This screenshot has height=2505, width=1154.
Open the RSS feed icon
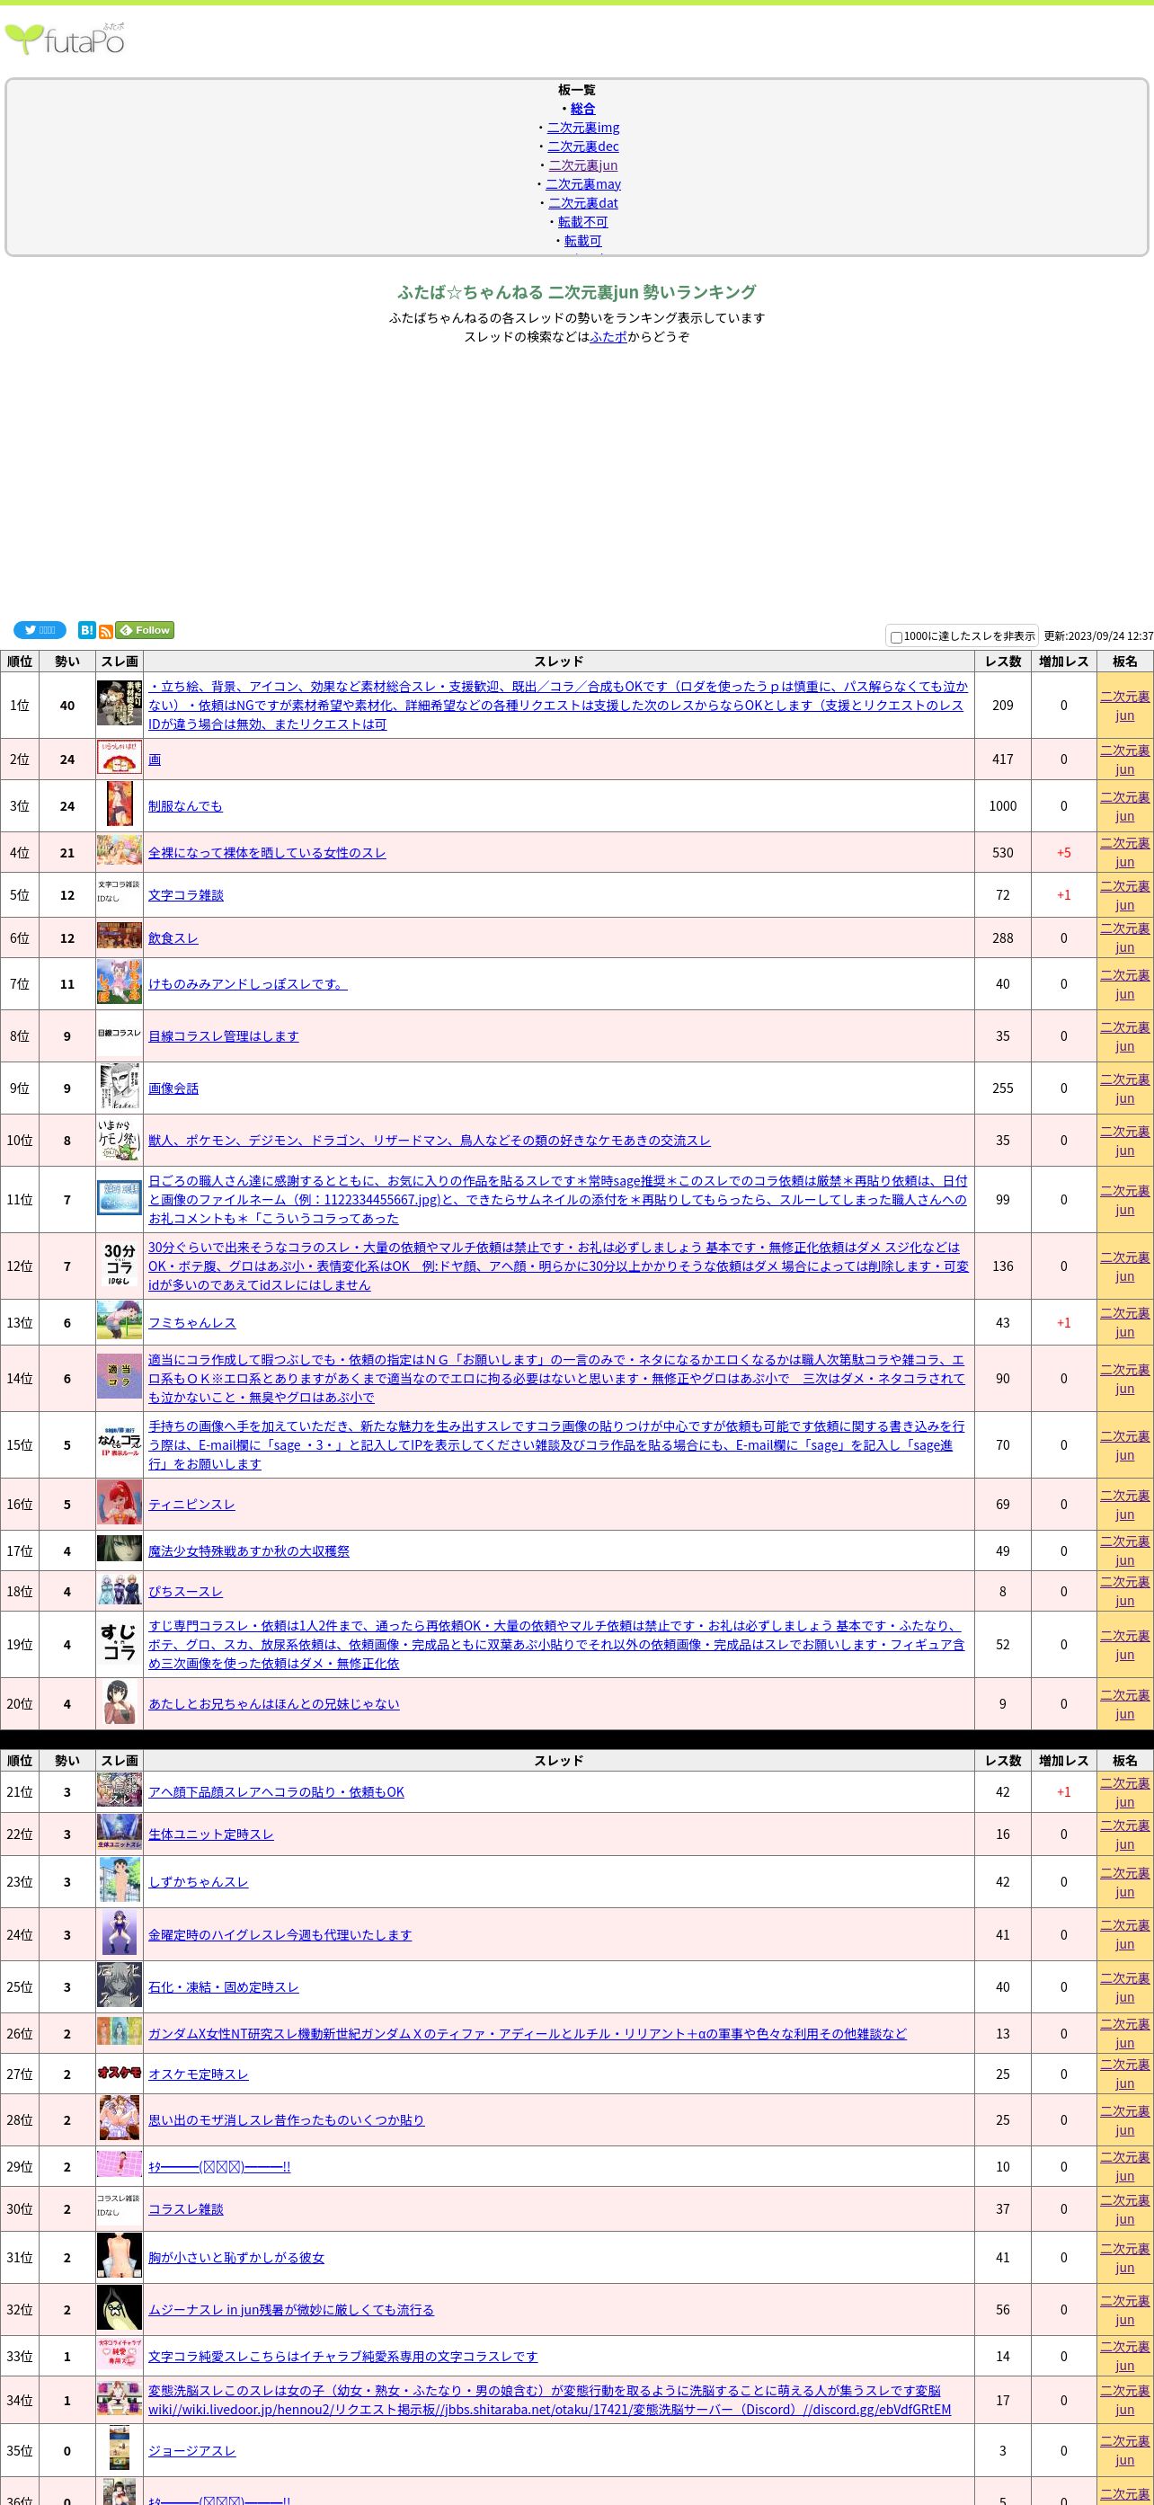(x=106, y=632)
